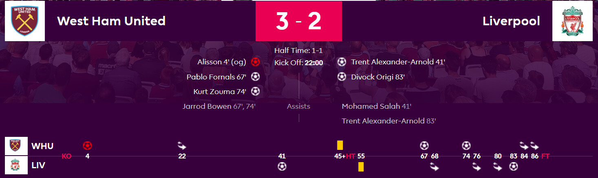This screenshot has height=178, width=598.
Task: Click scorer Pablo Fornals 67'
Action: tap(216, 77)
